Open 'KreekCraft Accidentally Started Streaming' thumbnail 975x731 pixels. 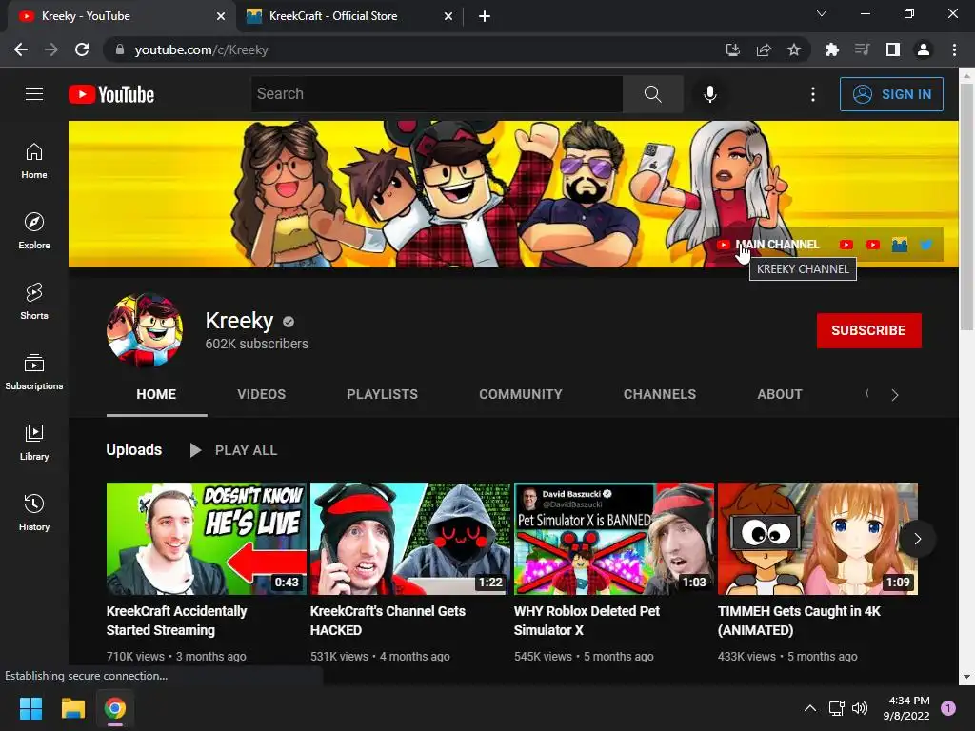click(206, 539)
